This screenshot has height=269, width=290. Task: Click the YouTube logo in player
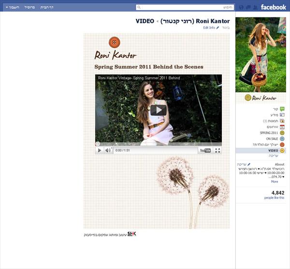[205, 150]
